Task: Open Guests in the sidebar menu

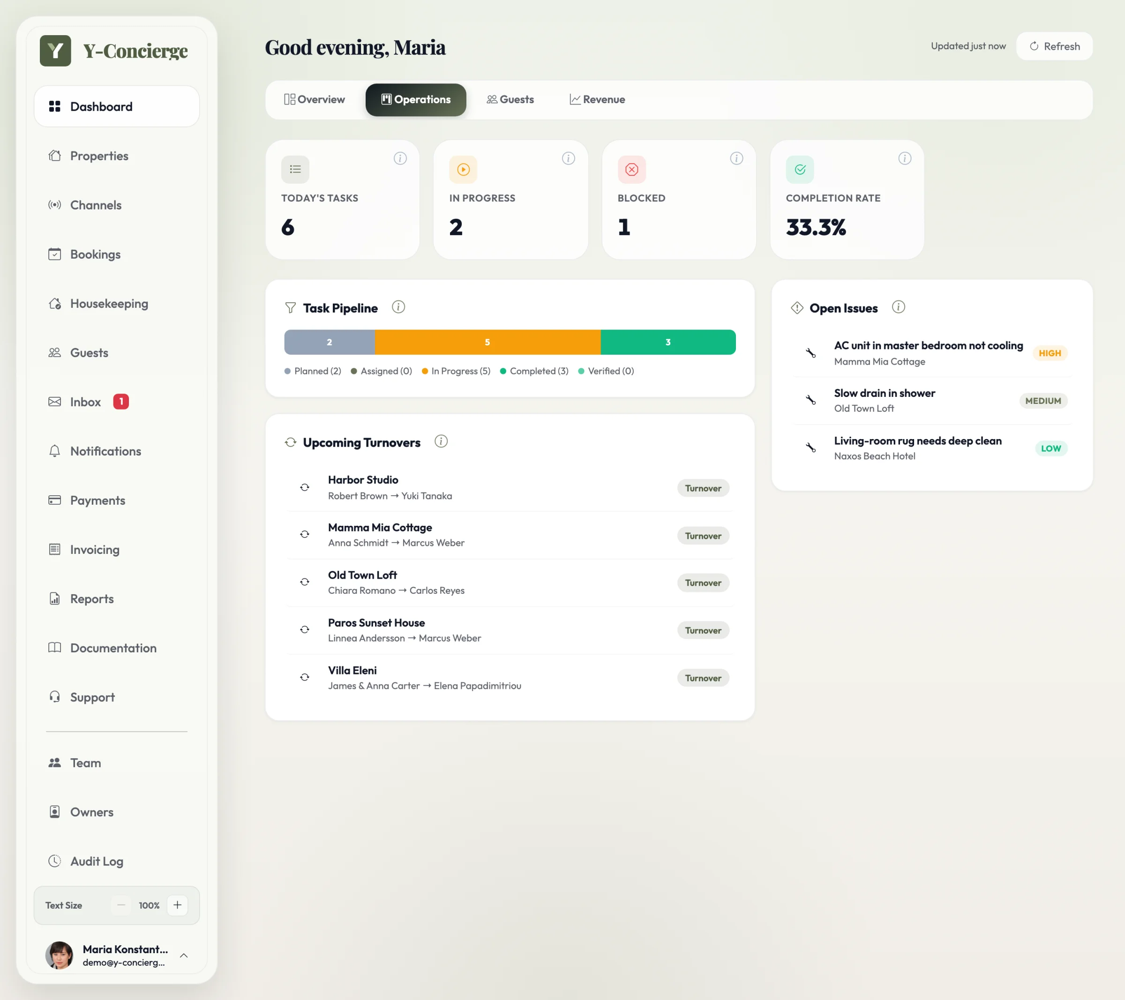Action: click(x=117, y=353)
